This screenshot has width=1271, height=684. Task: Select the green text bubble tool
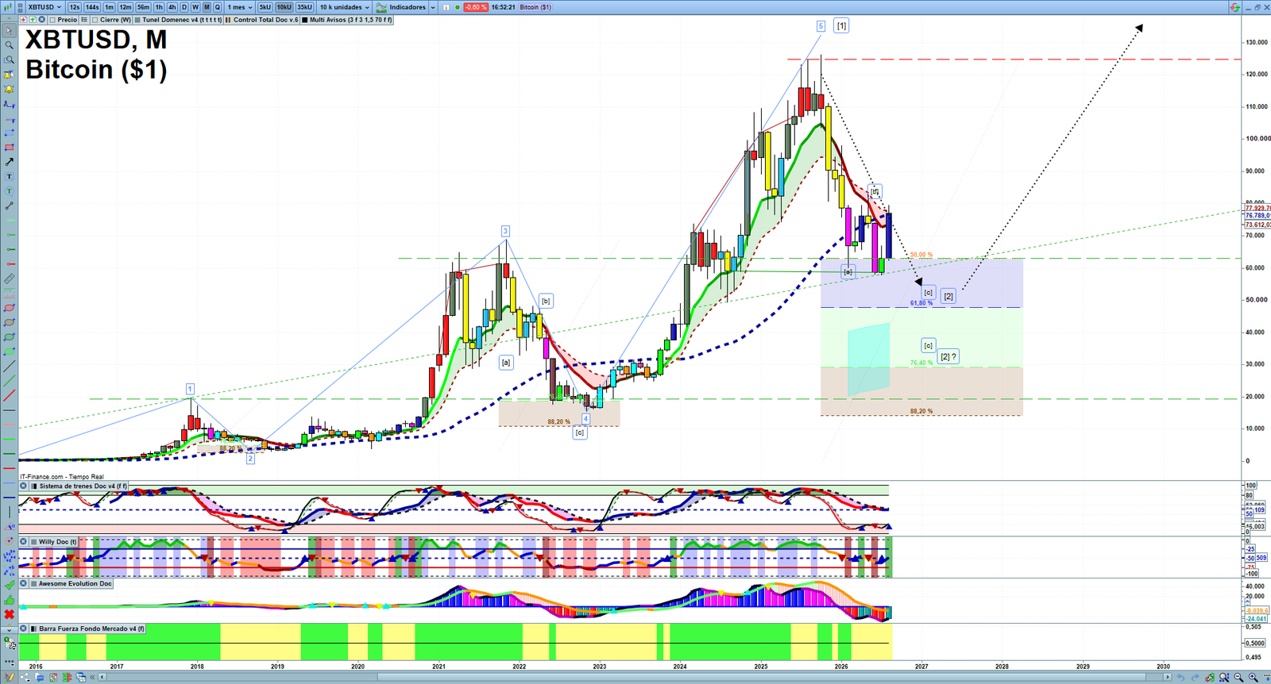[9, 191]
